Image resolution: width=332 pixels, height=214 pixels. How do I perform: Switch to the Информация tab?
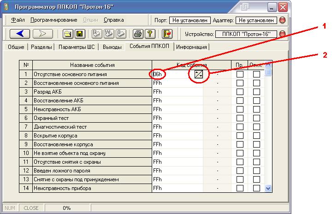tap(191, 47)
